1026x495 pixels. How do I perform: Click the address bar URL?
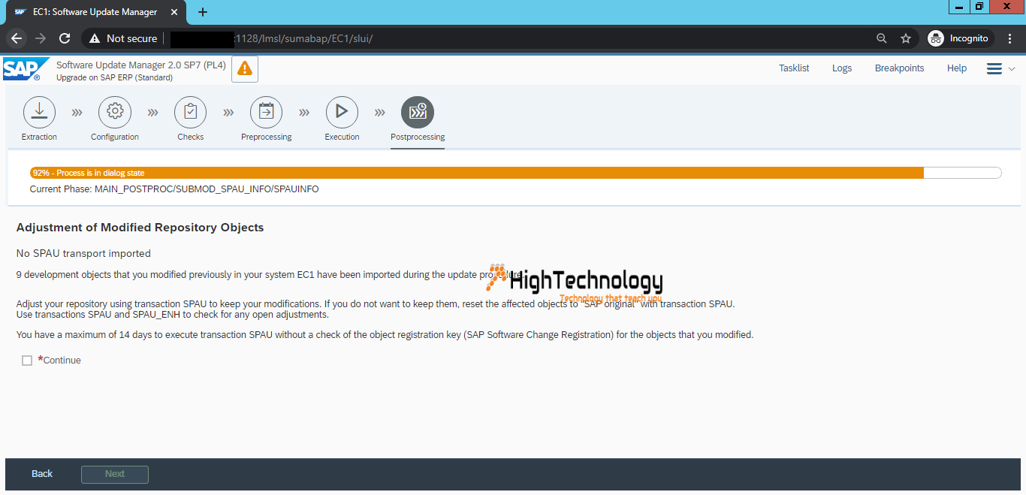point(303,38)
